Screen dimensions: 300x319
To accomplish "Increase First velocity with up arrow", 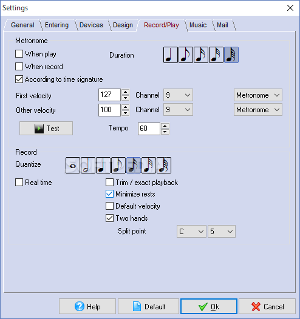I will click(126, 92).
